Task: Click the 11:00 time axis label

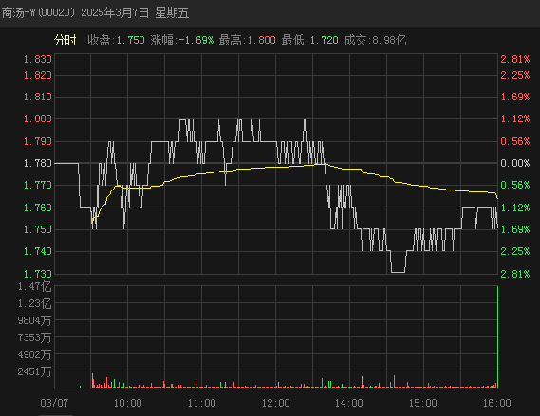Action: [x=202, y=403]
